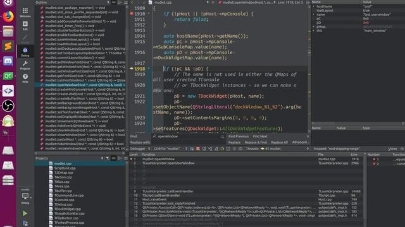This screenshot has width=405, height=227.
Task: Open the Files manager in dock
Action: [8, 32]
